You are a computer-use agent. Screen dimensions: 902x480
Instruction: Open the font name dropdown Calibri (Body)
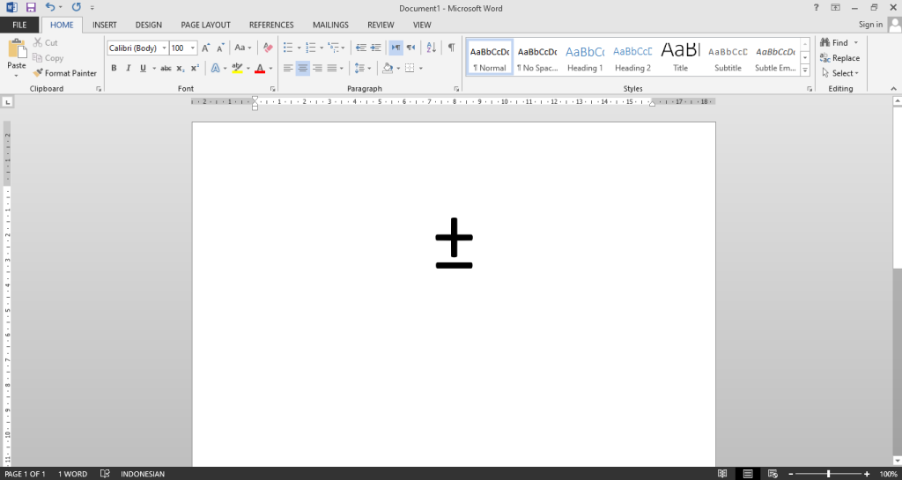pos(137,48)
